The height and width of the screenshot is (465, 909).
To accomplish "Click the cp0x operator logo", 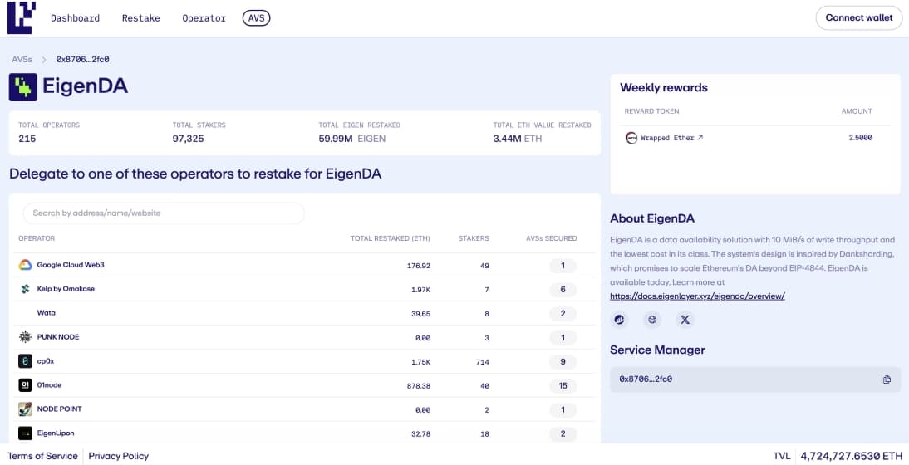I will point(25,361).
